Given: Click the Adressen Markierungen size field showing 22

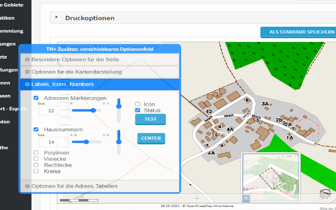Looking at the screenshot, I should [x=51, y=111].
